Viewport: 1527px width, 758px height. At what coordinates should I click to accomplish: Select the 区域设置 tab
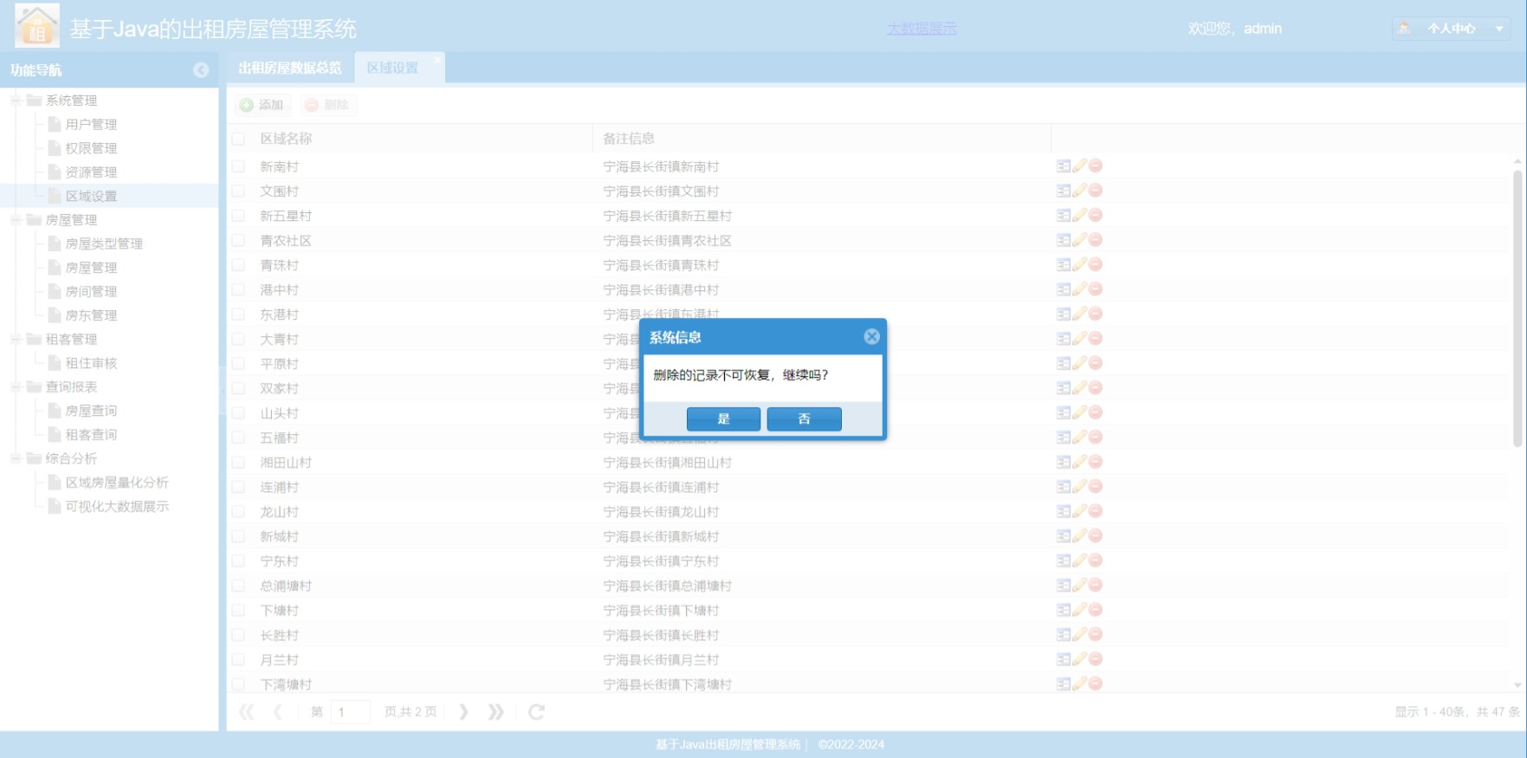point(392,68)
